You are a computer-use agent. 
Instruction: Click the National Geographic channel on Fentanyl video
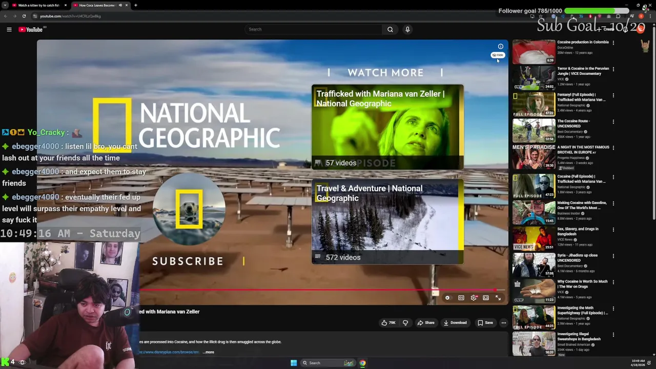pyautogui.click(x=571, y=105)
